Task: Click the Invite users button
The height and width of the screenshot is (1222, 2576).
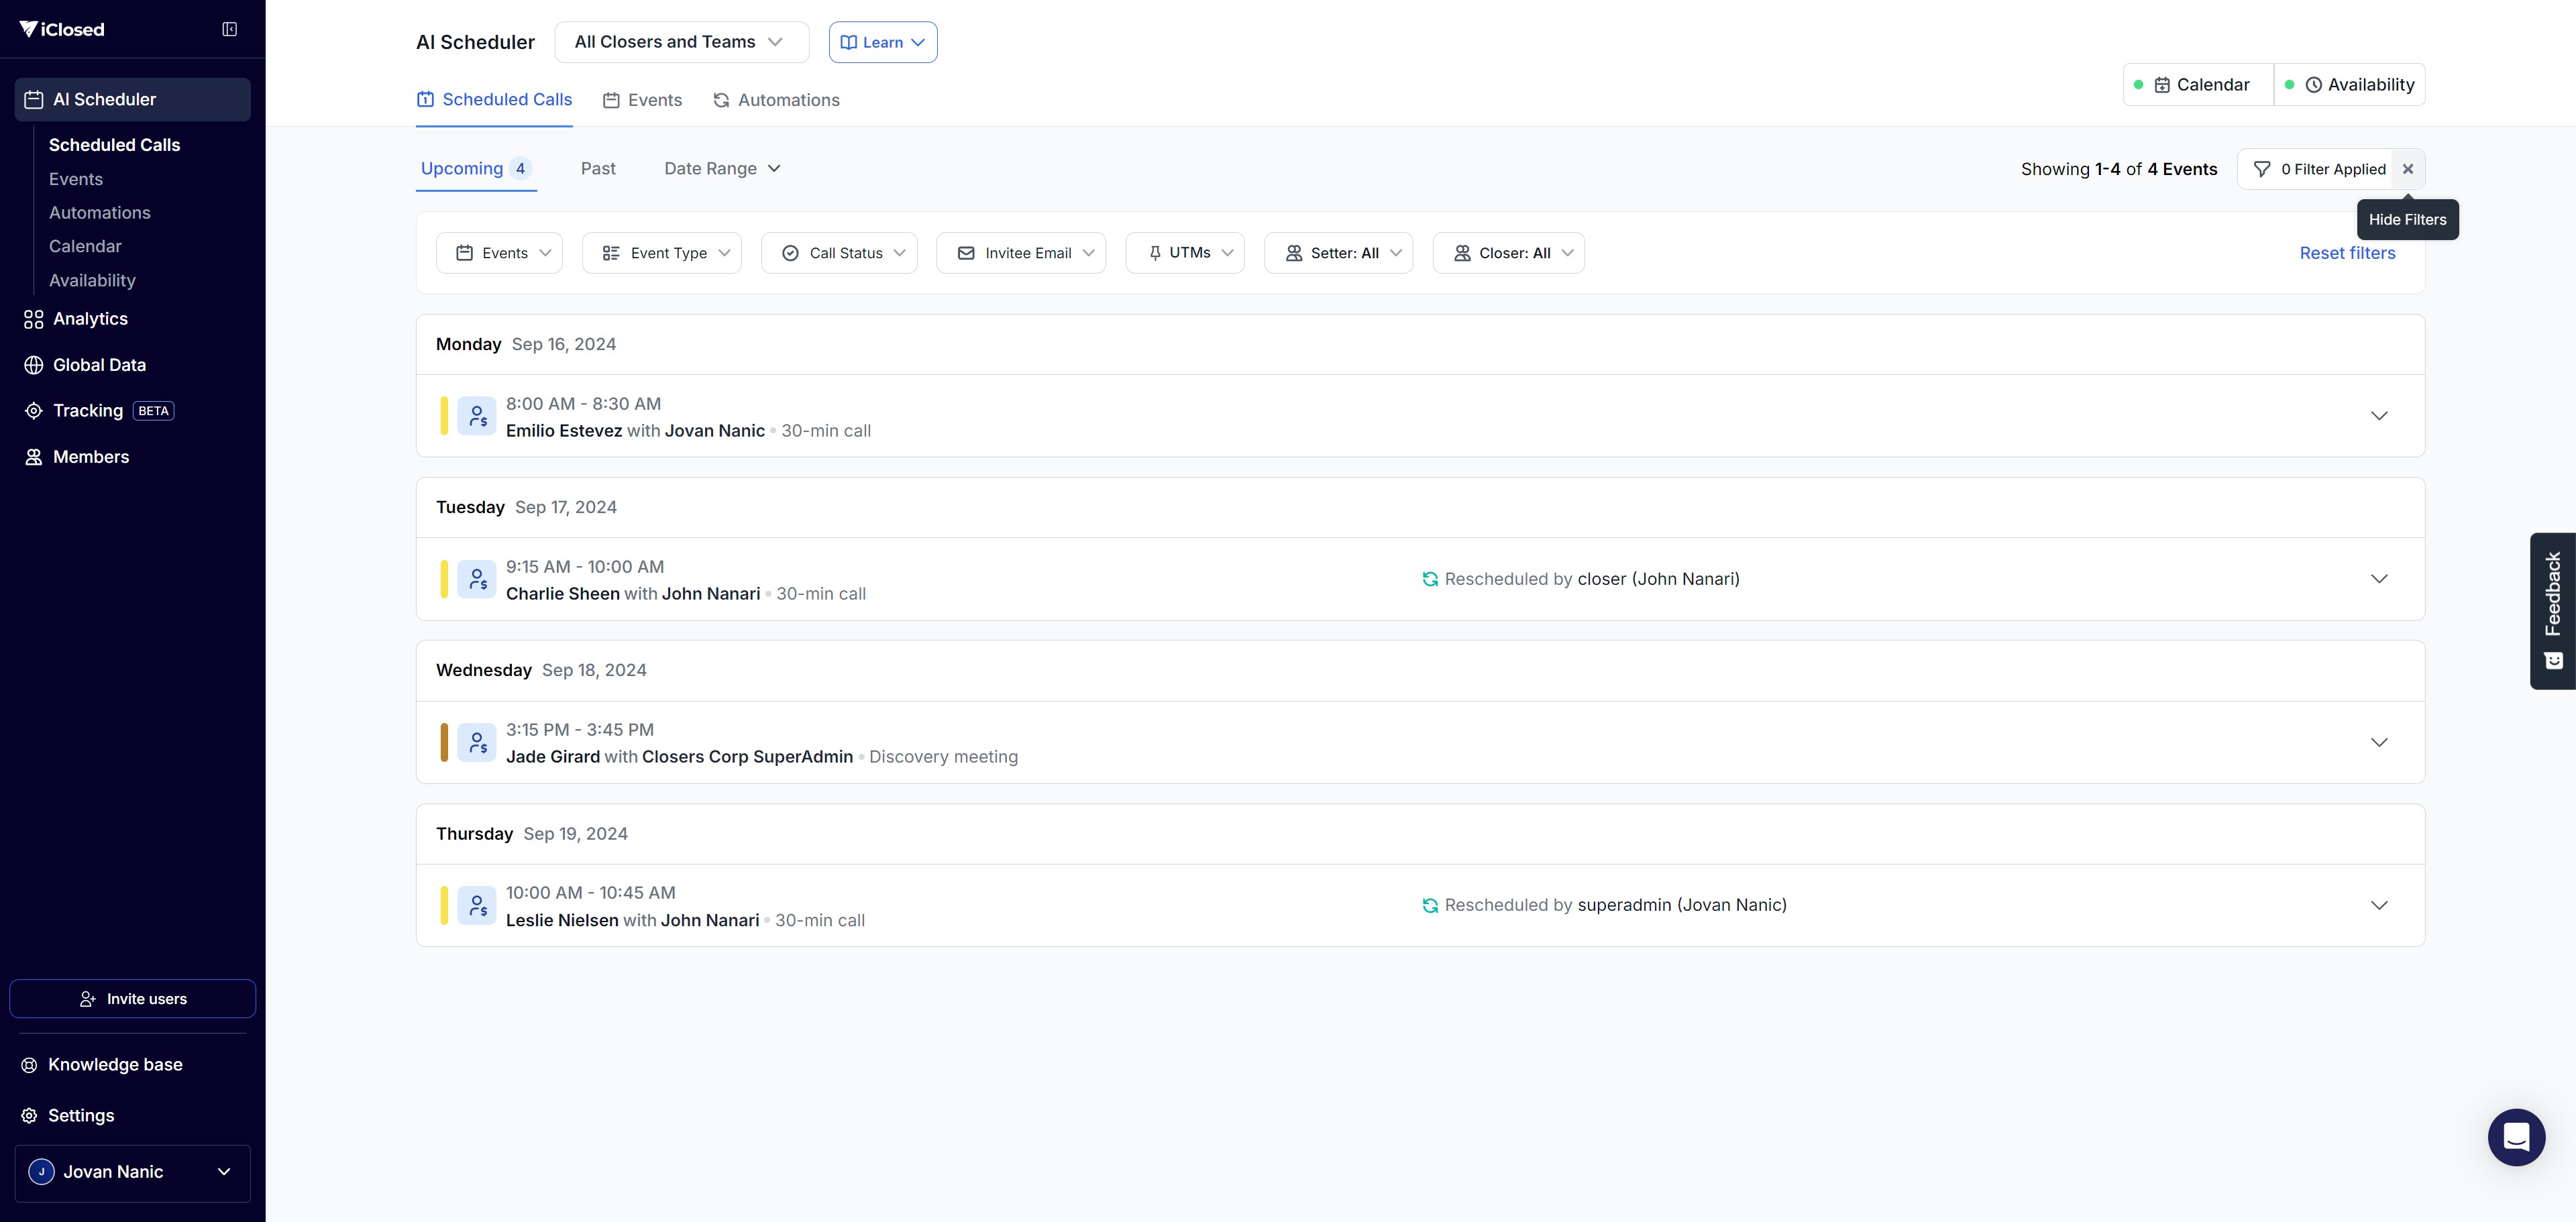Action: coord(133,998)
